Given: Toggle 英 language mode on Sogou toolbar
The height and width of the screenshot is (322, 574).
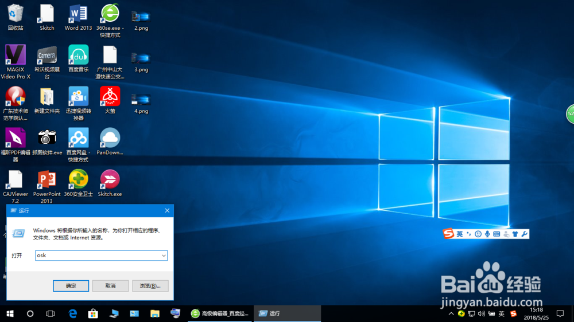Looking at the screenshot, I should coord(459,234).
